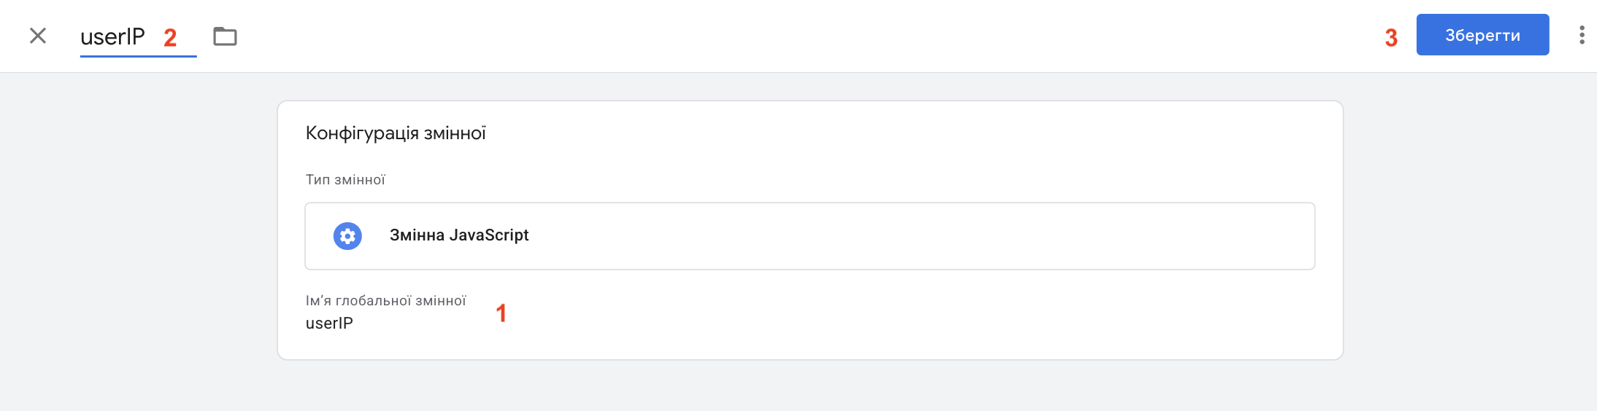1597x411 pixels.
Task: Click the Тип змінної label
Action: 345,180
